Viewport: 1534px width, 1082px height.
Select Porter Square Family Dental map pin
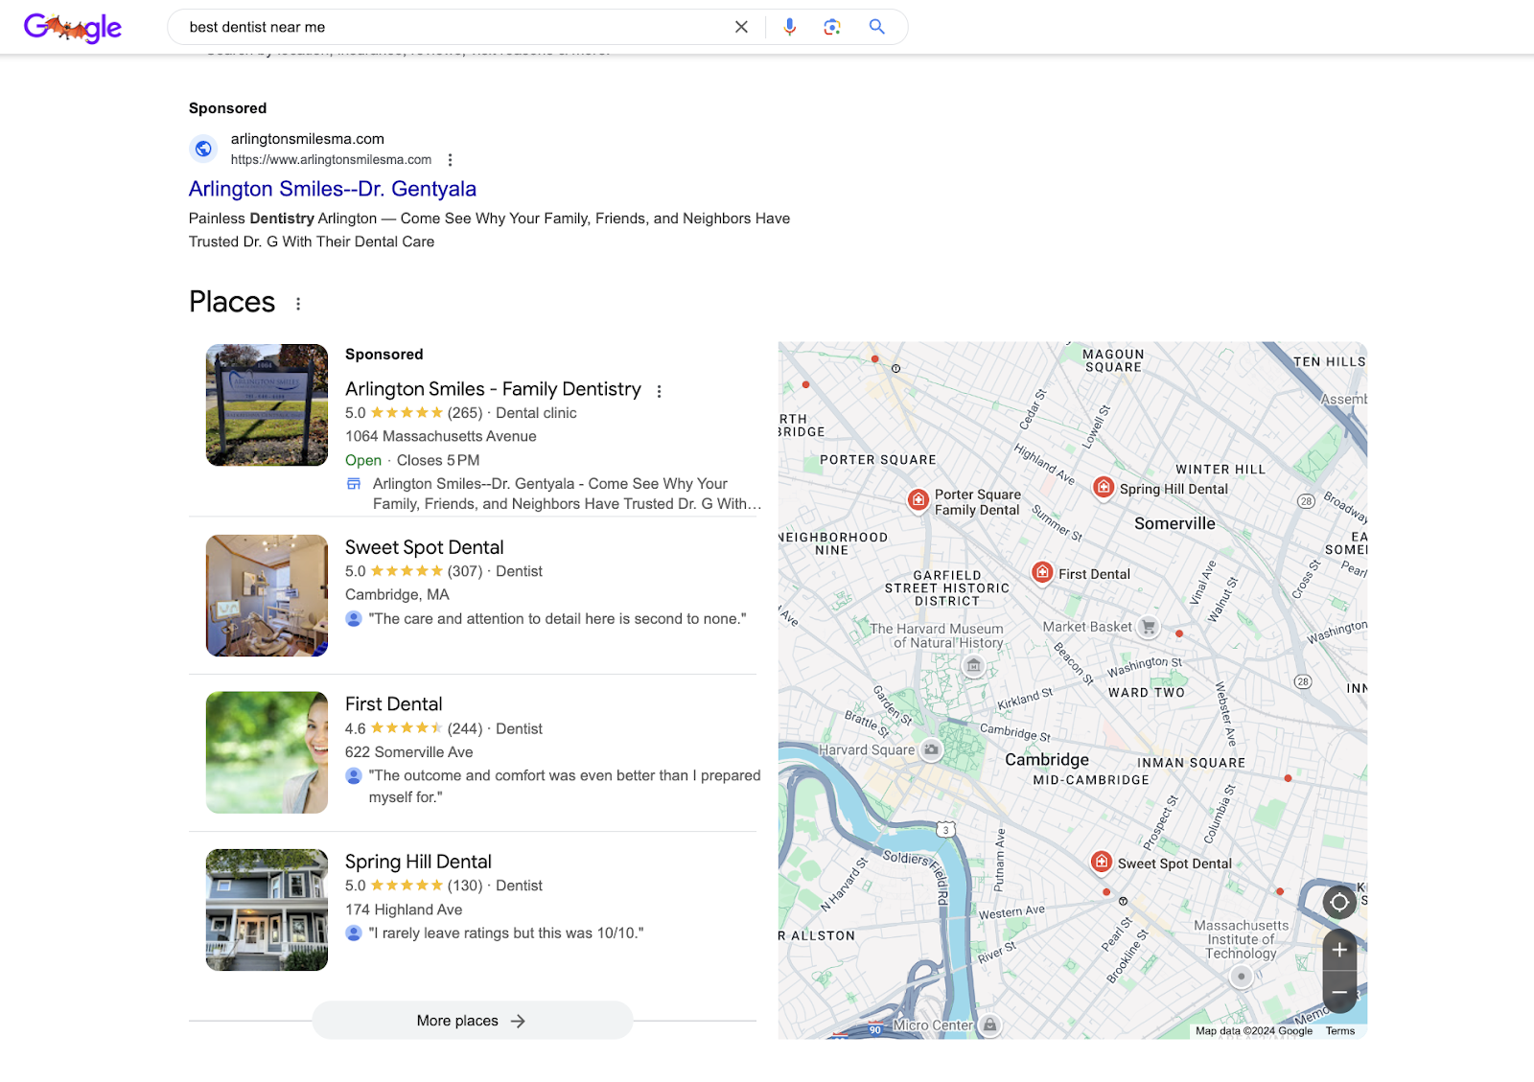(918, 499)
